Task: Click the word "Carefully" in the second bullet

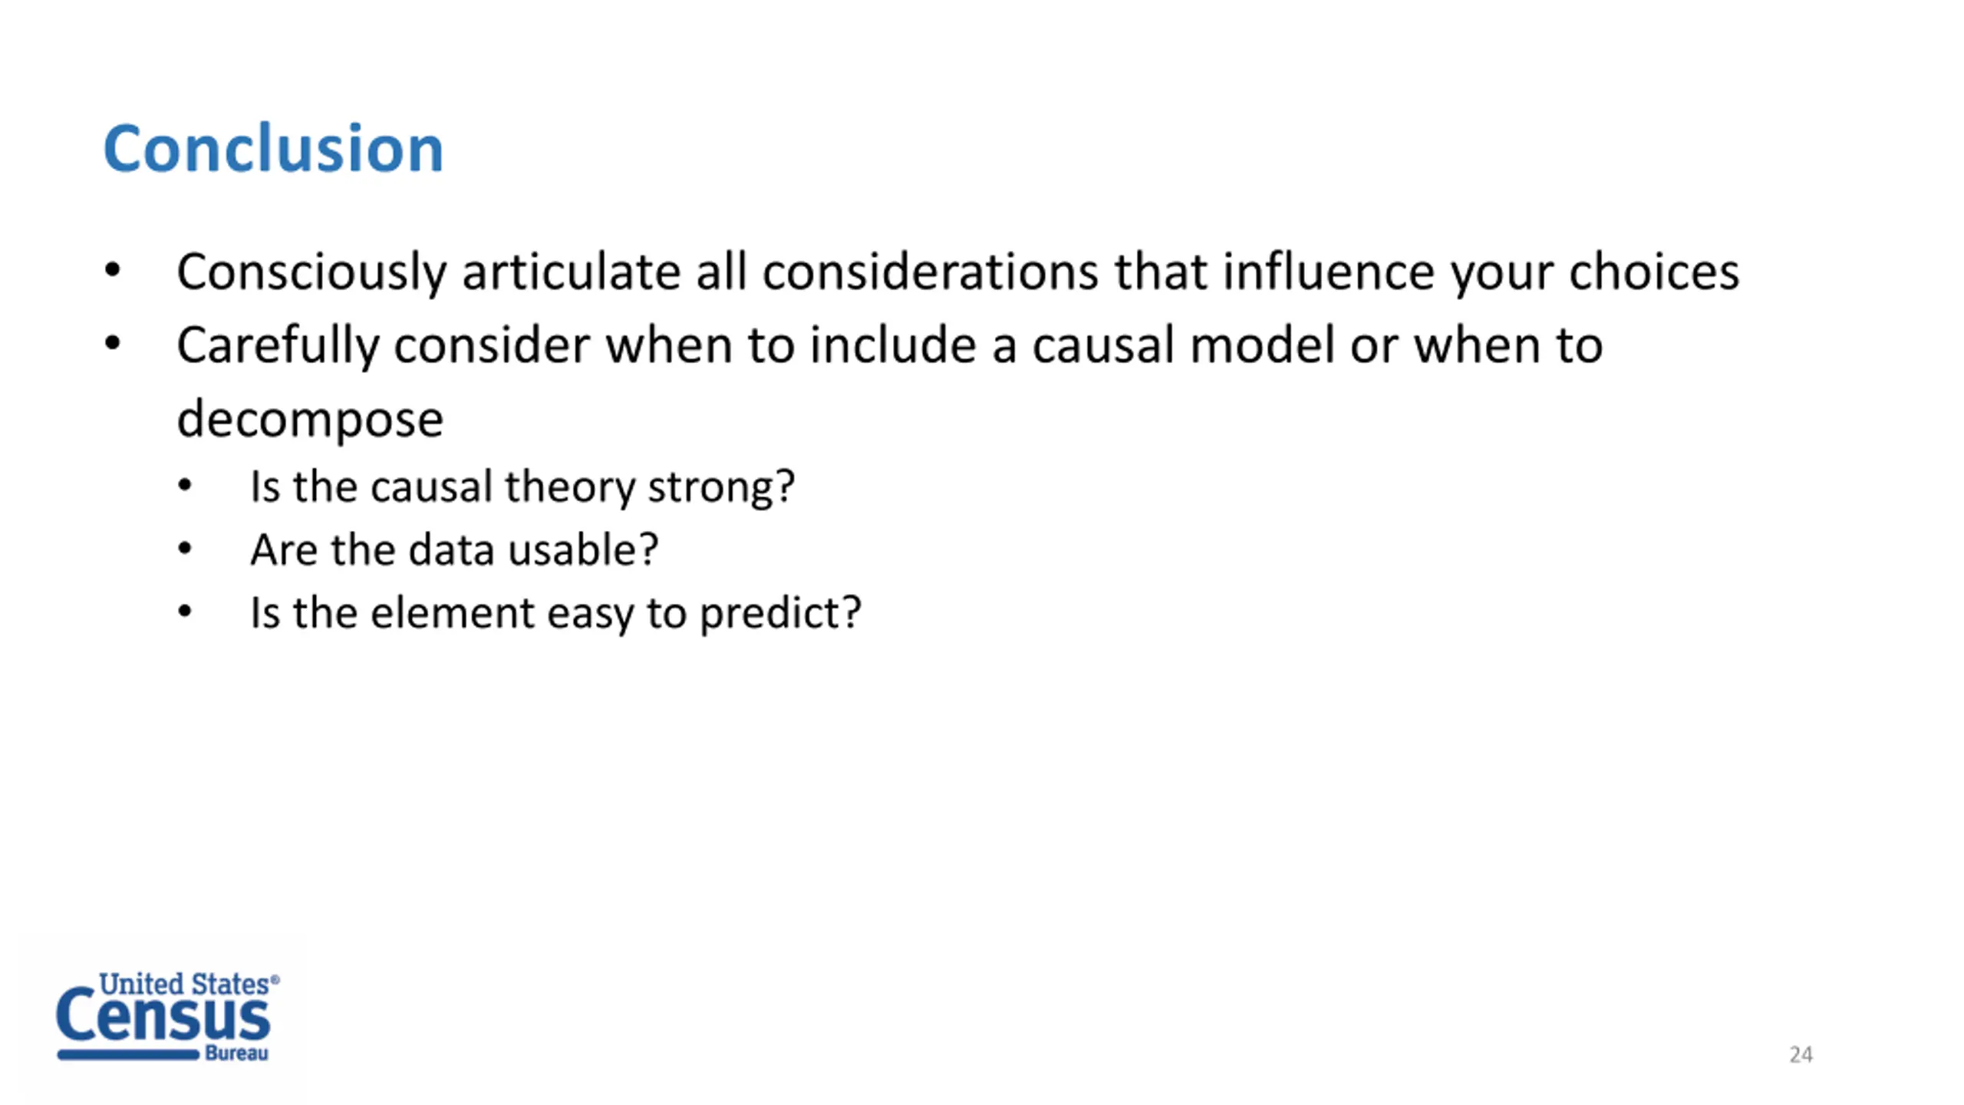Action: pyautogui.click(x=278, y=346)
